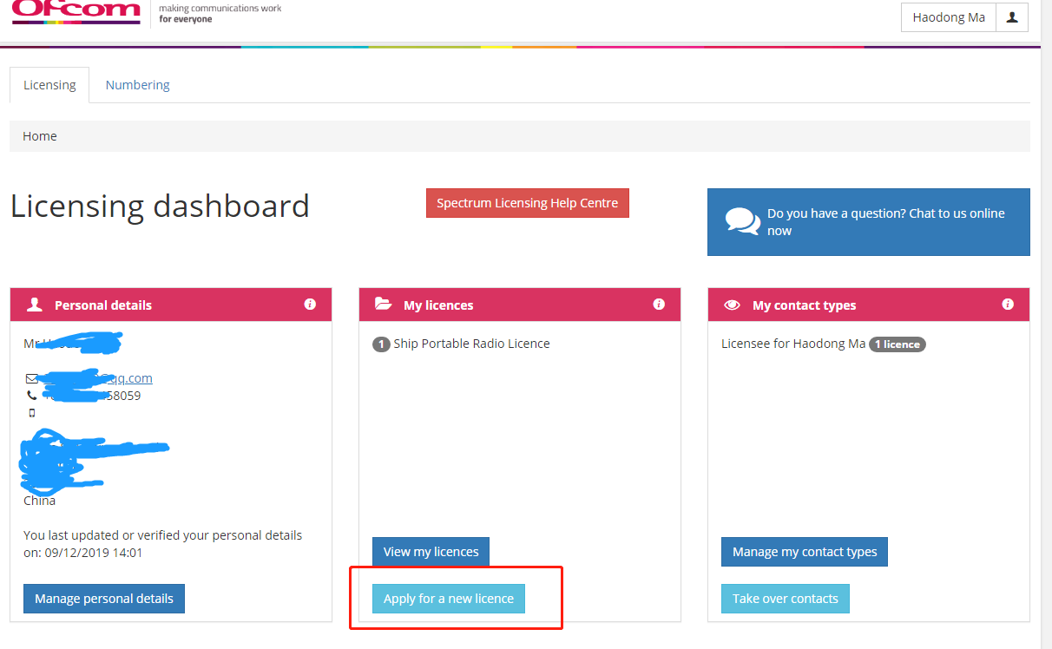Click the user profile icon beside Haodong Ma
Screen dimensions: 1052x649
click(1011, 17)
